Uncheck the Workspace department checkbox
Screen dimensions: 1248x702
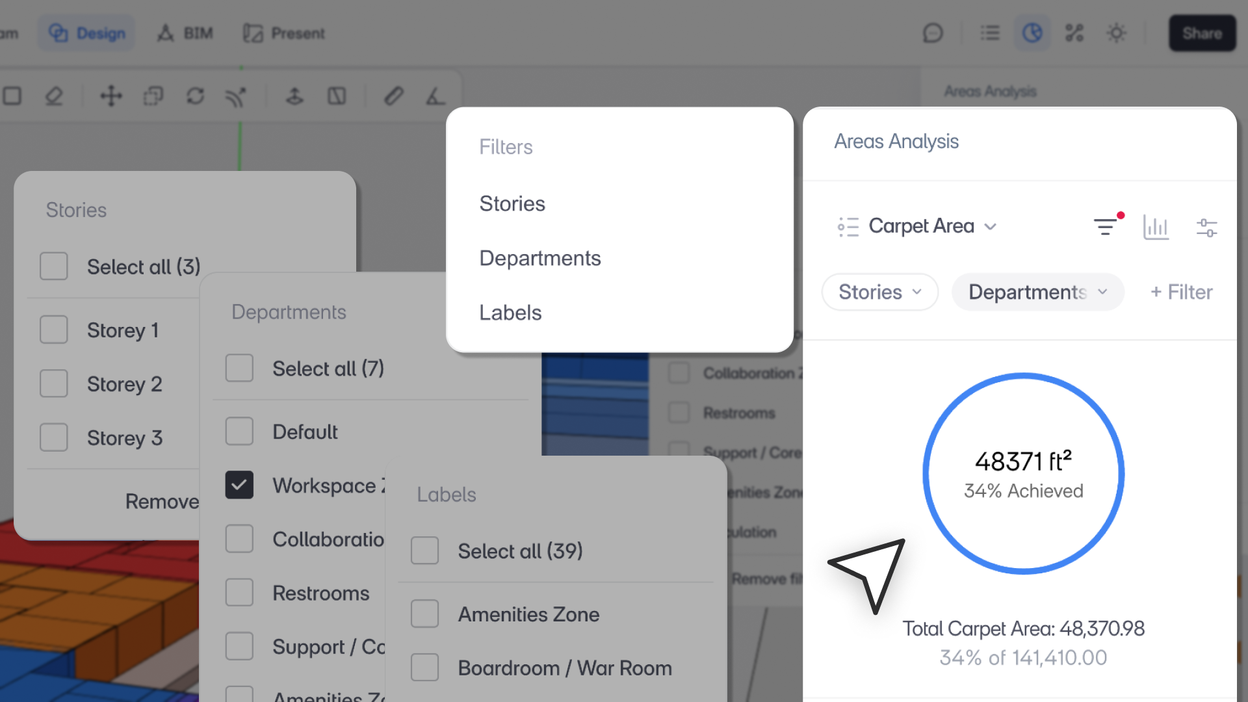pos(239,485)
